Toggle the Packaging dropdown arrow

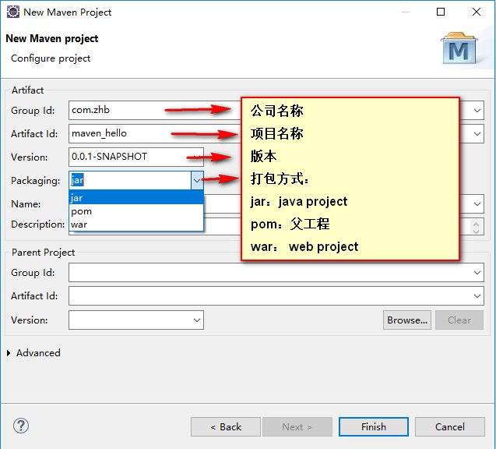click(x=197, y=181)
